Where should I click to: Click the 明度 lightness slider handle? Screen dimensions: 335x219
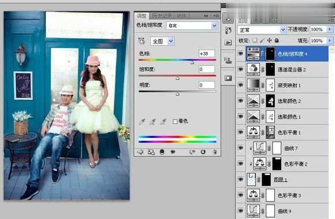pyautogui.click(x=177, y=94)
